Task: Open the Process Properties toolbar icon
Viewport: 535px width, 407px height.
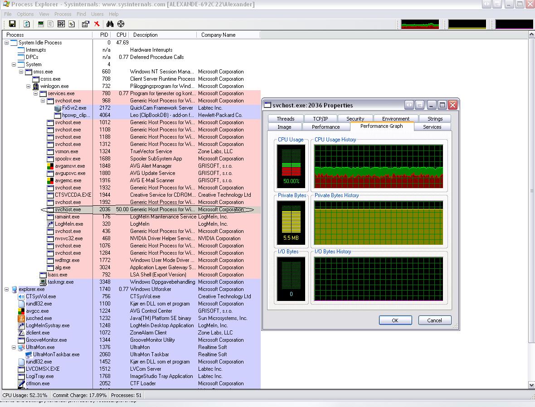Action: click(x=86, y=24)
